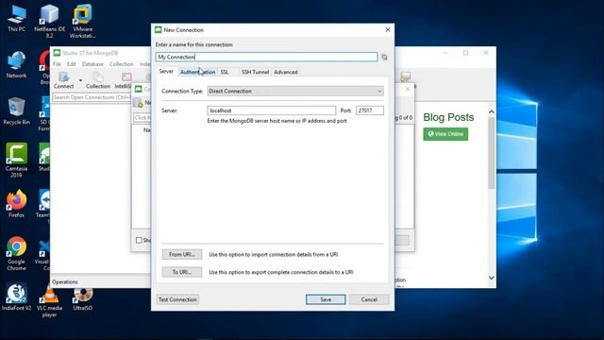Click the connection name input field
Image resolution: width=604 pixels, height=340 pixels.
266,57
